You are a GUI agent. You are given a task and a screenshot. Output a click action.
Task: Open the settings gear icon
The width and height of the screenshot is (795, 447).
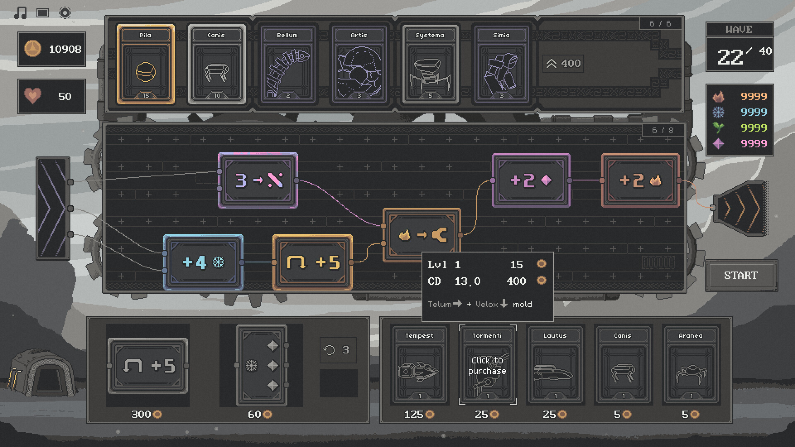tap(64, 13)
